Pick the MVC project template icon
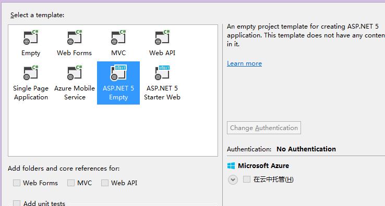The image size is (385, 206). click(x=118, y=37)
